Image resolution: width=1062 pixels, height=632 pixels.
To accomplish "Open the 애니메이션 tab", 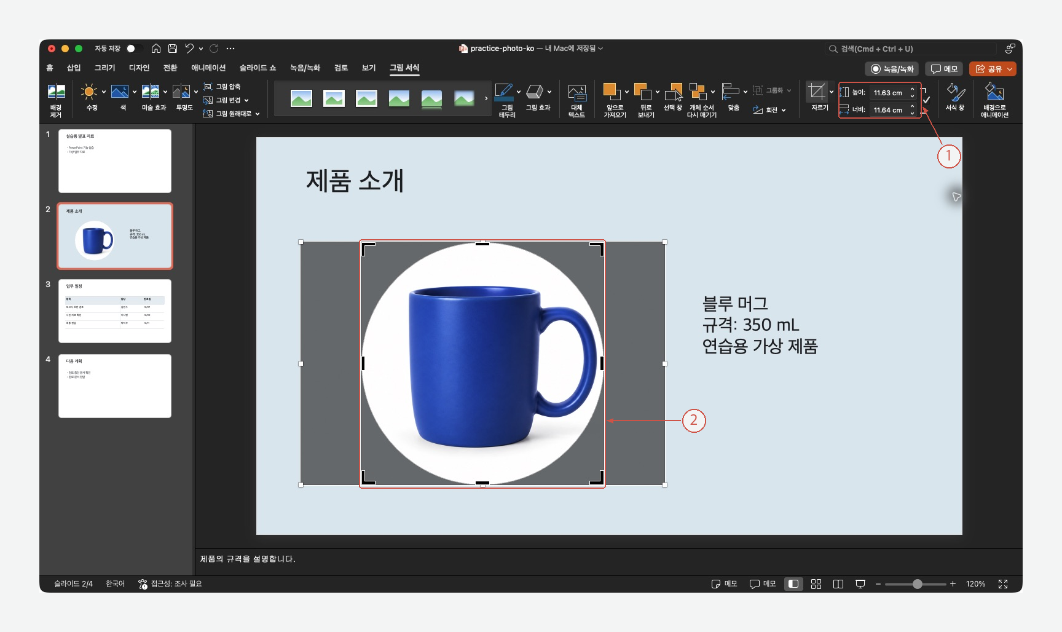I will (208, 68).
